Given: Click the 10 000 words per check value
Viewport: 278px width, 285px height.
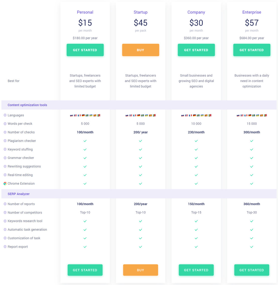Looking at the screenshot, I should pos(196,124).
